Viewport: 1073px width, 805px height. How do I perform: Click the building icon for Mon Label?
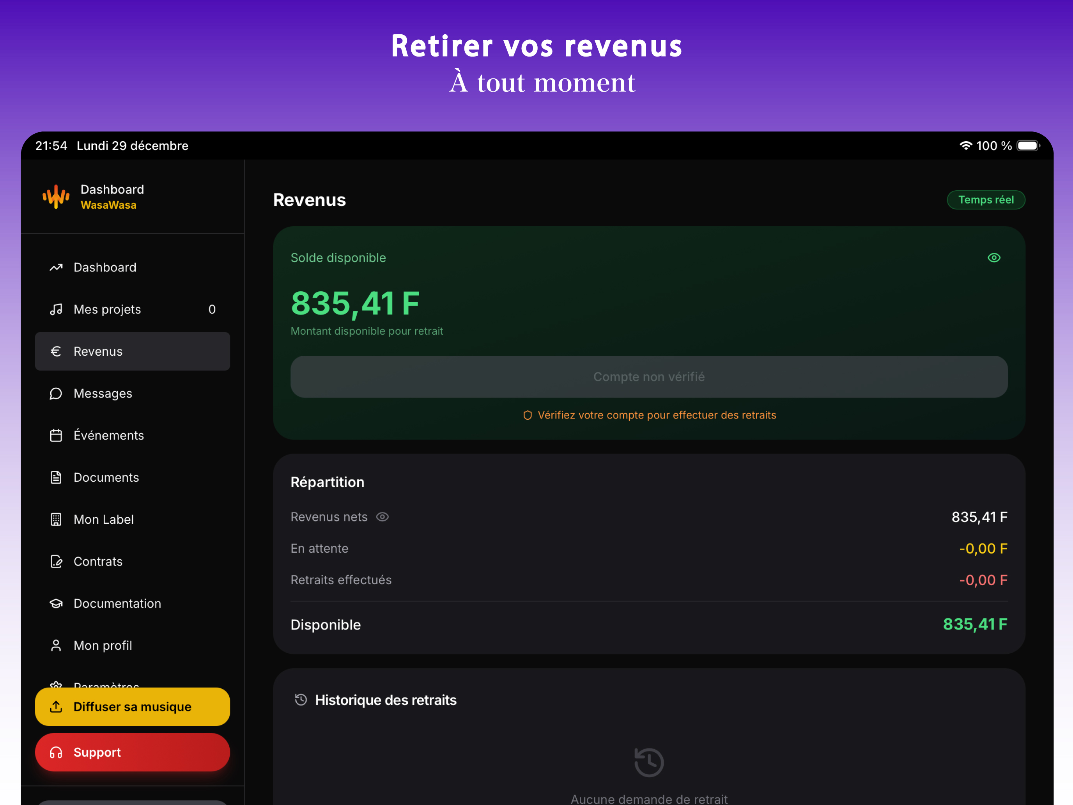pyautogui.click(x=56, y=520)
